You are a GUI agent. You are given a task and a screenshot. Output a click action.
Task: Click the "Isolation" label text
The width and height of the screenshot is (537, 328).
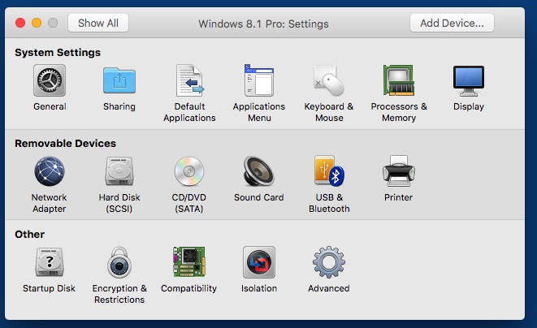pos(259,288)
